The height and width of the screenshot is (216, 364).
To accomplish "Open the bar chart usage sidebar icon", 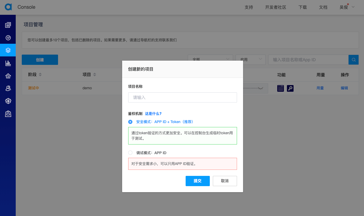I will (x=8, y=63).
